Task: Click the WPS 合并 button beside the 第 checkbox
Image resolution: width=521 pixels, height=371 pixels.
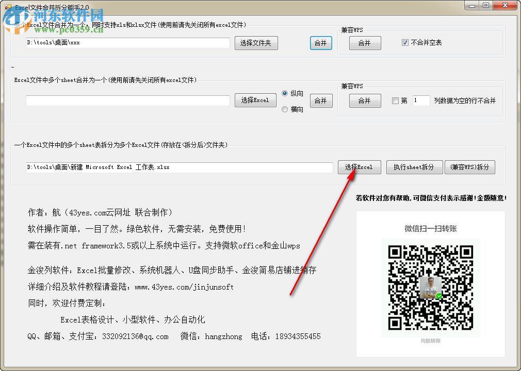Action: tap(365, 100)
